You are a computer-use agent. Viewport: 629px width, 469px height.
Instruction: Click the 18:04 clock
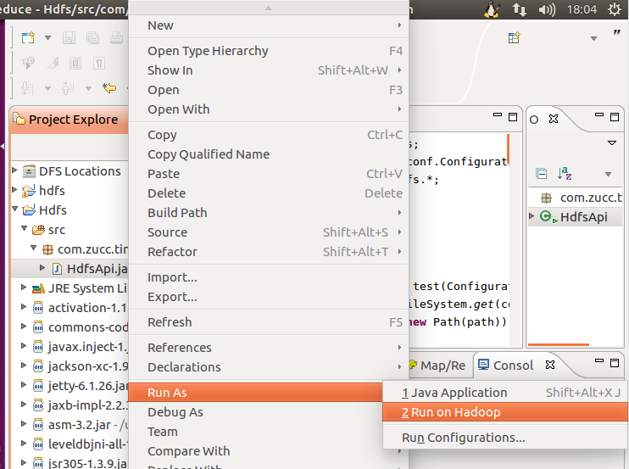pos(582,9)
